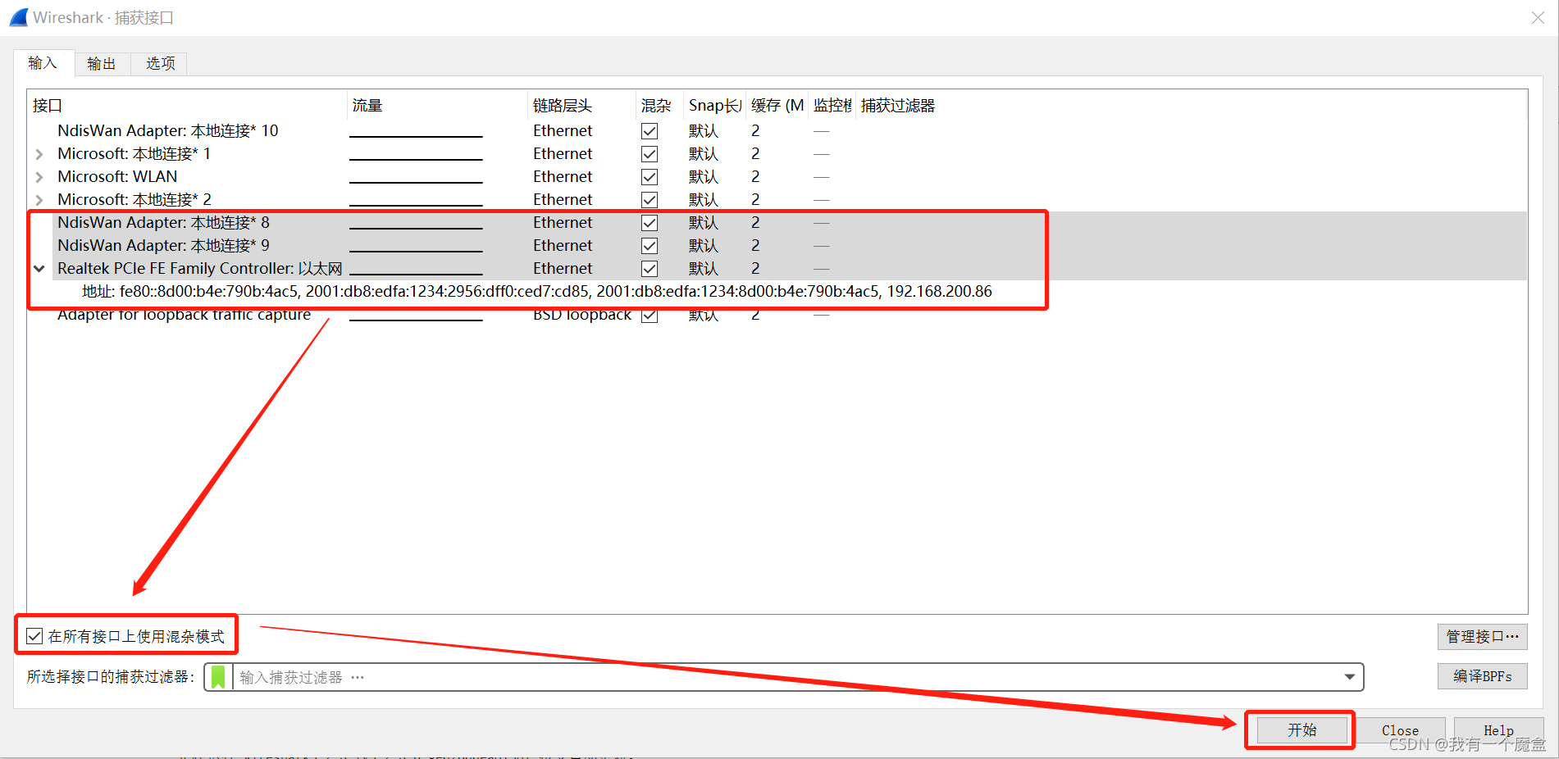
Task: Click 所选择接口的捕获过滤器 label
Action: click(x=110, y=677)
